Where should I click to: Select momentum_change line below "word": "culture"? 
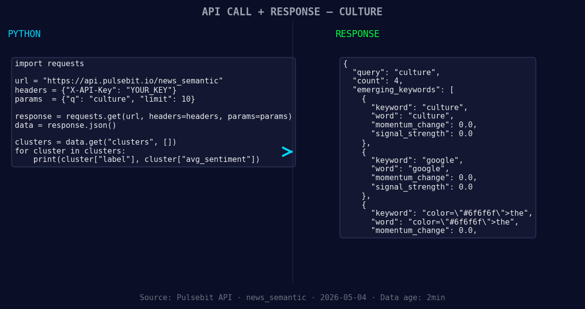tap(424, 125)
